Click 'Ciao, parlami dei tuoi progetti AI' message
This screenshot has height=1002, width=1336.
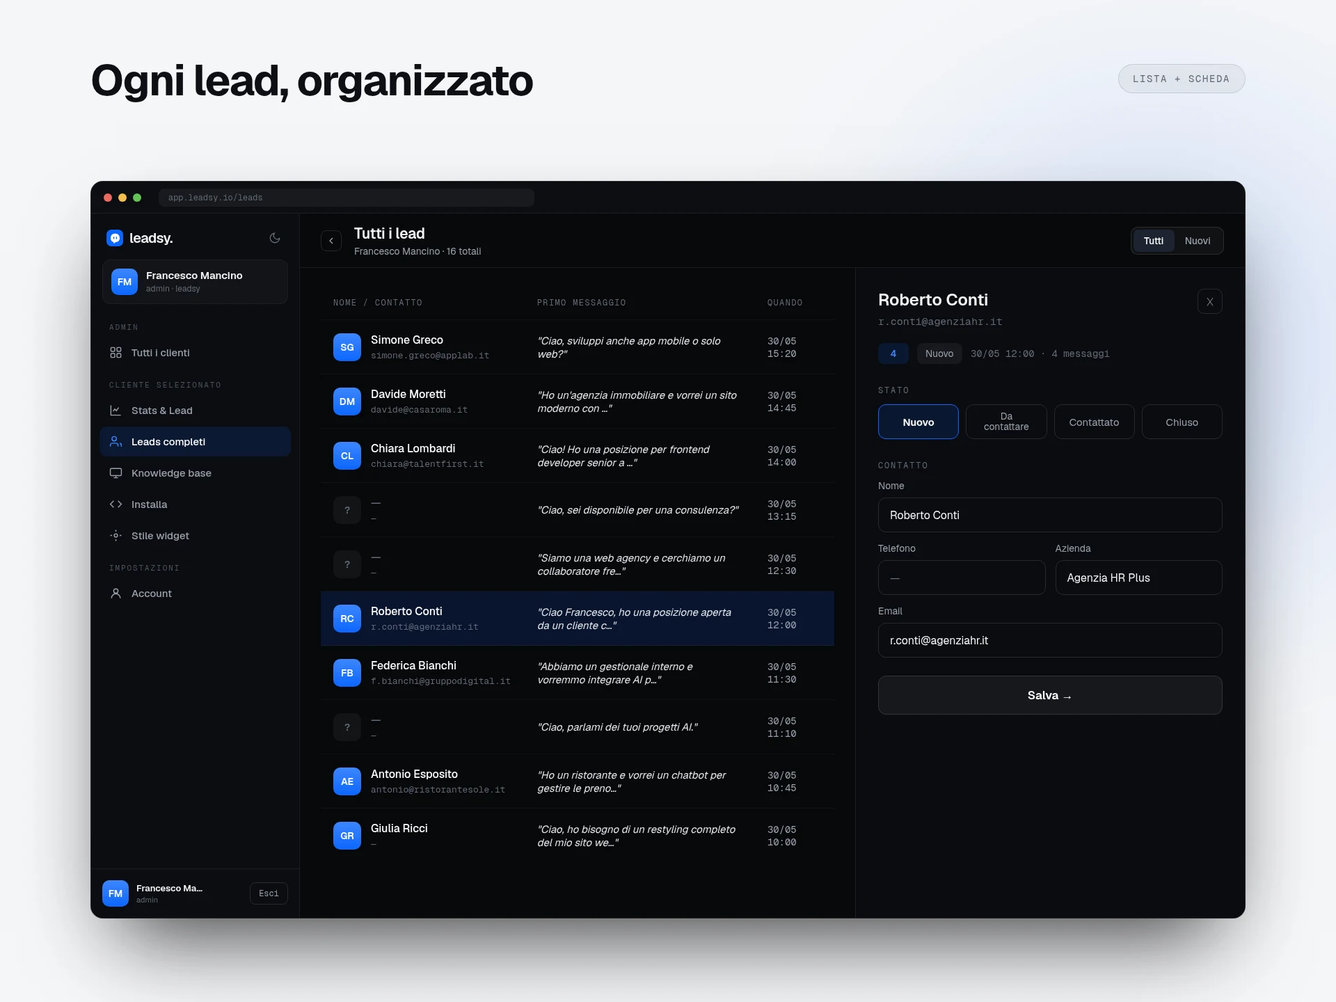[617, 727]
